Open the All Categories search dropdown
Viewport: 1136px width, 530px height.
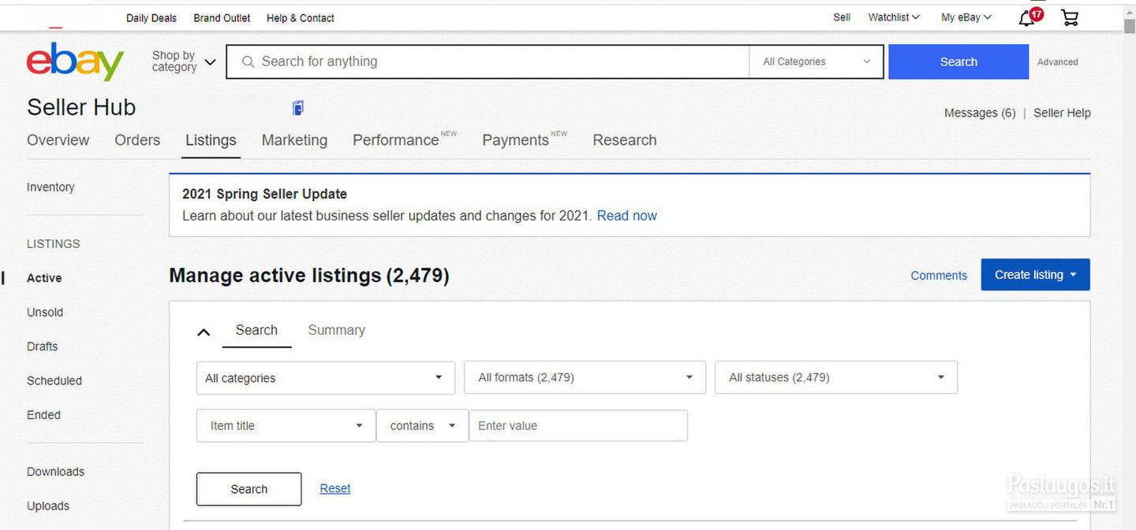click(816, 61)
